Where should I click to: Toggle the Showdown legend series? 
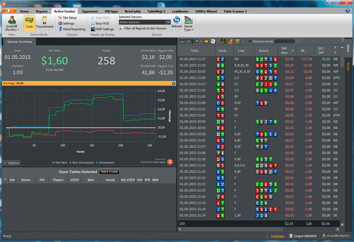pyautogui.click(x=105, y=163)
